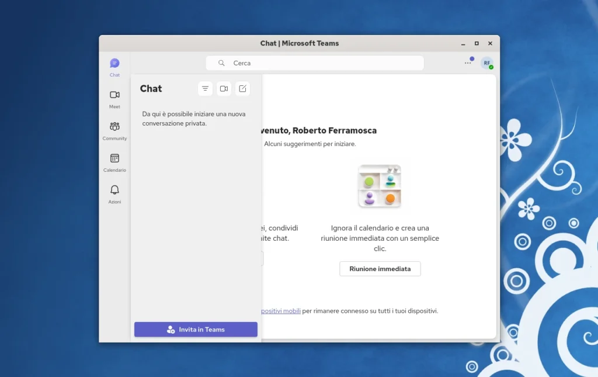Compose a new chat with the pencil icon
This screenshot has height=377, width=598.
point(242,88)
